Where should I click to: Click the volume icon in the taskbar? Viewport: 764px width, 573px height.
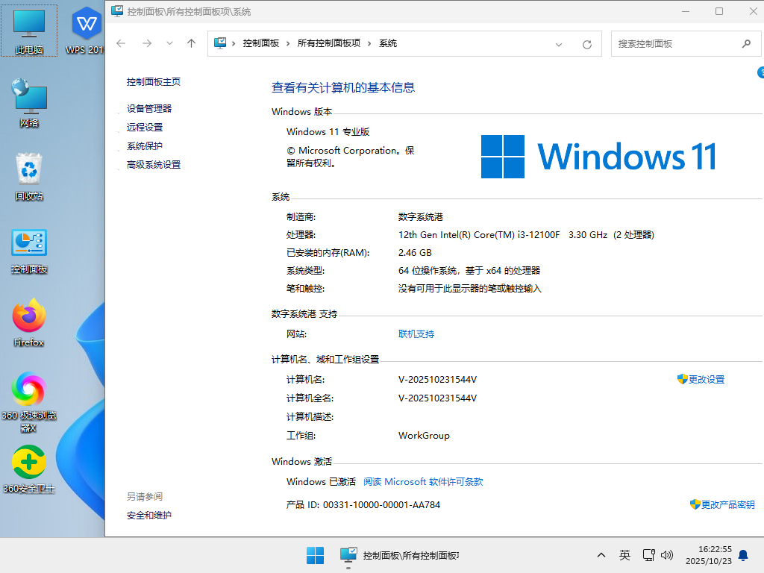tap(666, 555)
